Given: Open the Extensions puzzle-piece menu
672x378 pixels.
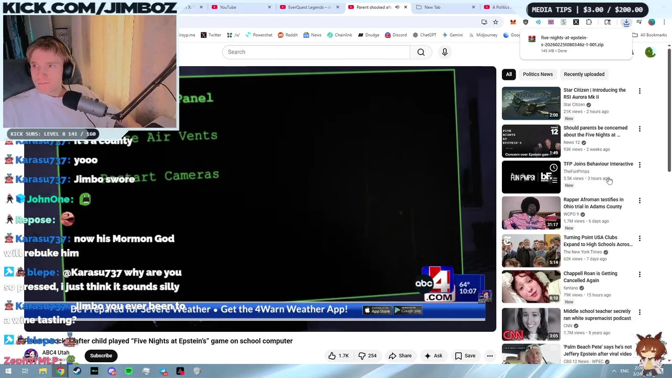Looking at the screenshot, I should point(589,22).
